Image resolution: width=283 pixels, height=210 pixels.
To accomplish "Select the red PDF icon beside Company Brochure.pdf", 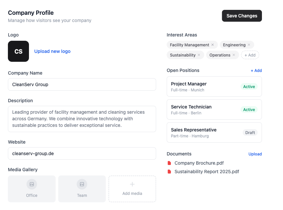I will coord(169,163).
